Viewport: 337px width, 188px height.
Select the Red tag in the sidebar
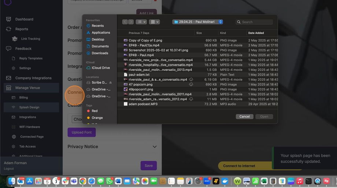[95, 111]
